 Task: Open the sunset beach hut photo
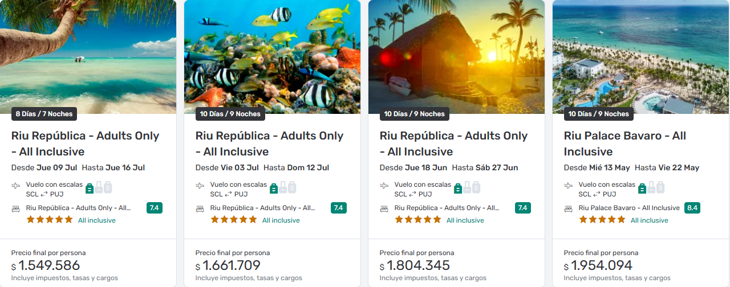[x=456, y=54]
